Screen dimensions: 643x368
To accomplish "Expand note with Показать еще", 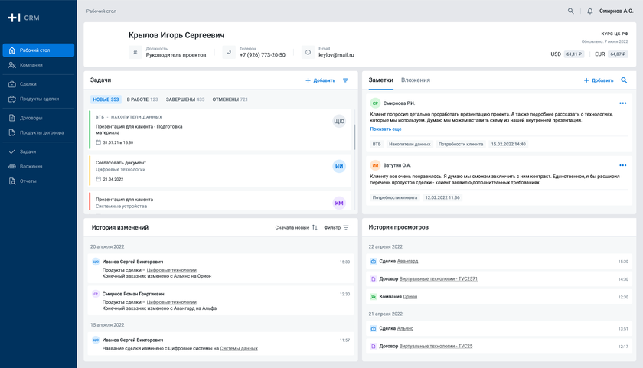I will click(x=386, y=129).
